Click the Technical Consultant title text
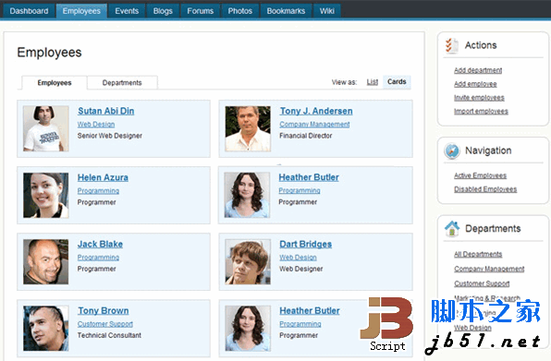This screenshot has height=361, width=551. [109, 335]
